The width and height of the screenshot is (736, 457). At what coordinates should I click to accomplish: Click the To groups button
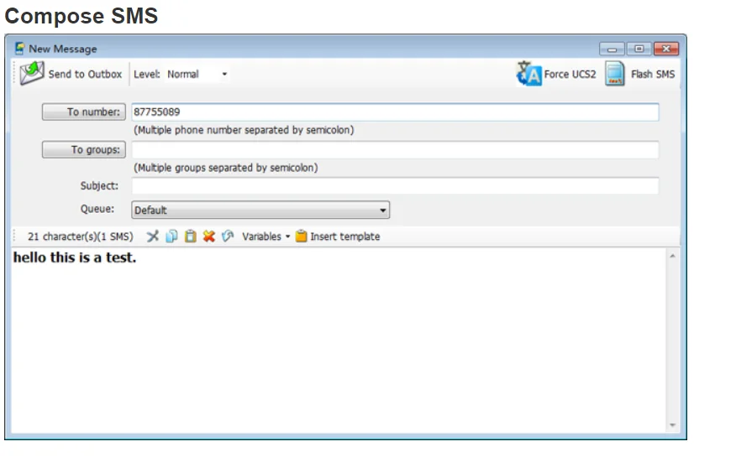[84, 149]
